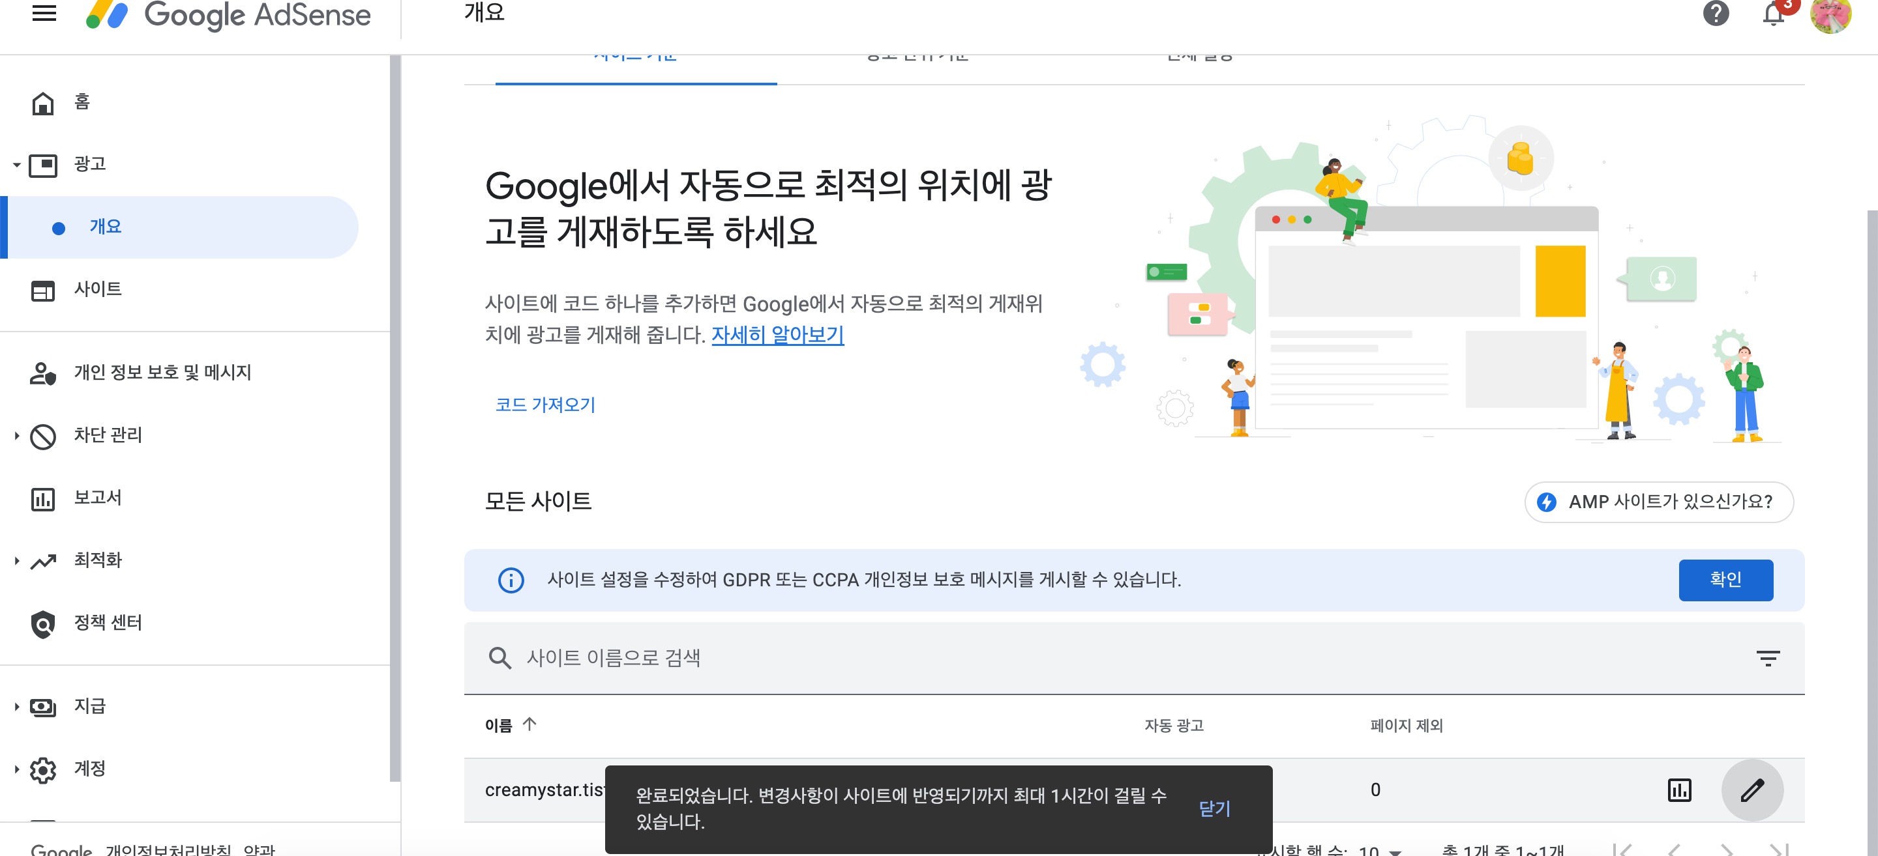1878x856 pixels.
Task: Open the filter icon for sites table
Action: click(1767, 658)
